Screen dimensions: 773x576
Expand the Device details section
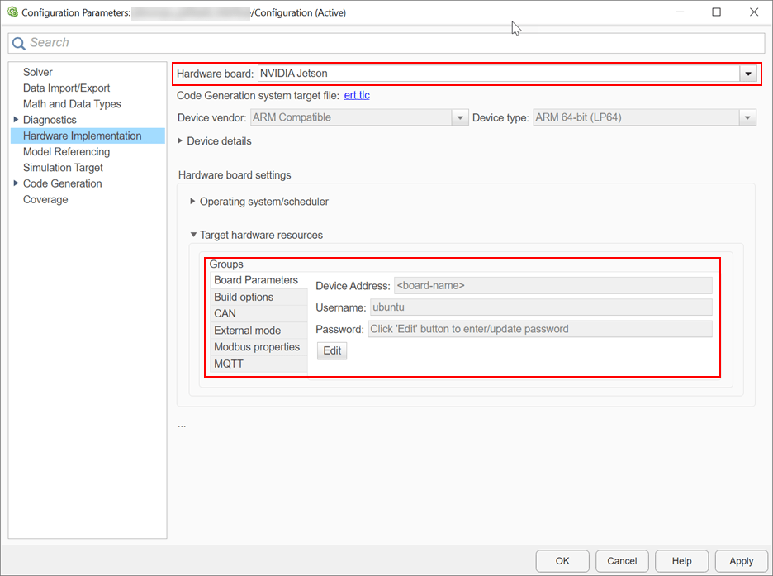[x=180, y=140]
